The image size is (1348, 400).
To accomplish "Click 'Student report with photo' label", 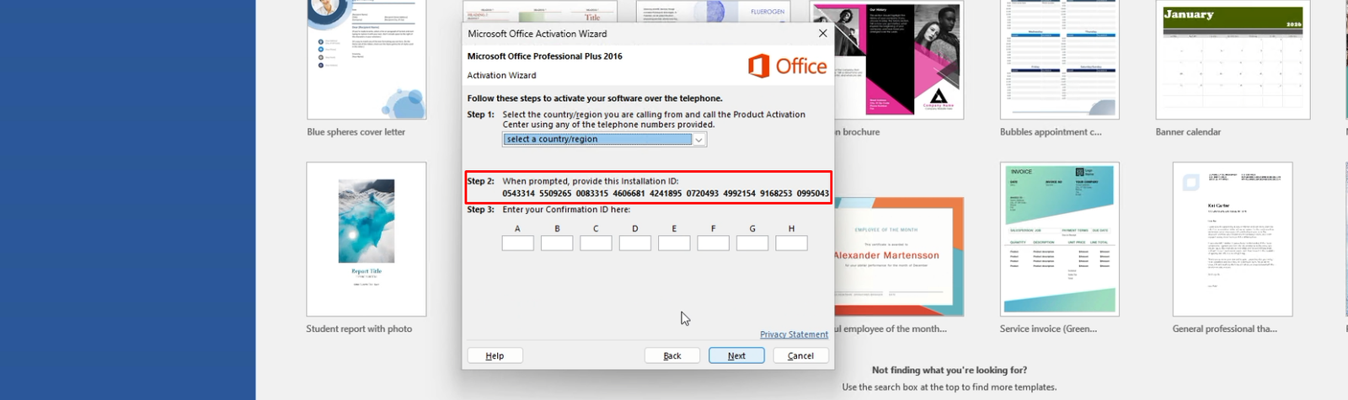I will click(x=359, y=329).
